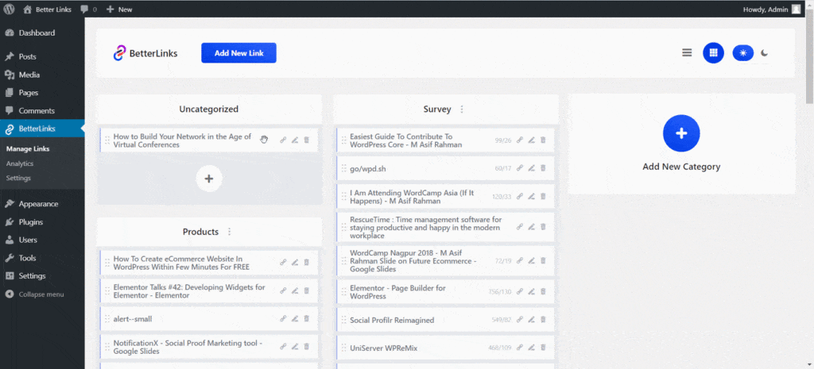Viewport: 814px width, 369px height.
Task: Copy the go/wpd.sh link
Action: point(520,168)
